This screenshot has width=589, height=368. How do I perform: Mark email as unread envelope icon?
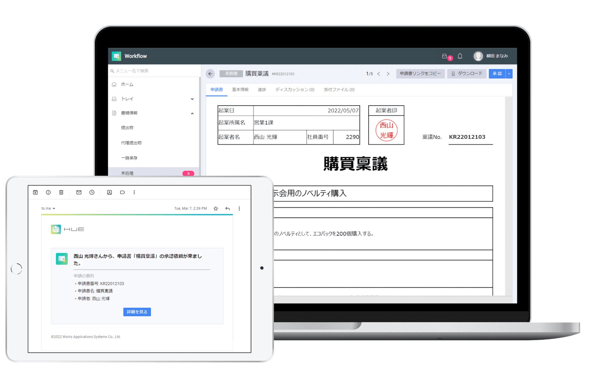pyautogui.click(x=79, y=192)
